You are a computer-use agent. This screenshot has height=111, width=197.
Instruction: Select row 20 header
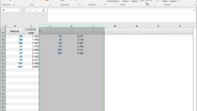[x=3, y=47]
